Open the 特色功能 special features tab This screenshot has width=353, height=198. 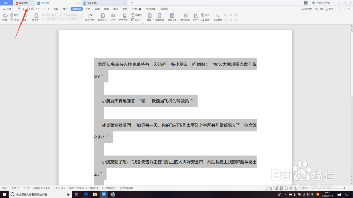point(151,9)
